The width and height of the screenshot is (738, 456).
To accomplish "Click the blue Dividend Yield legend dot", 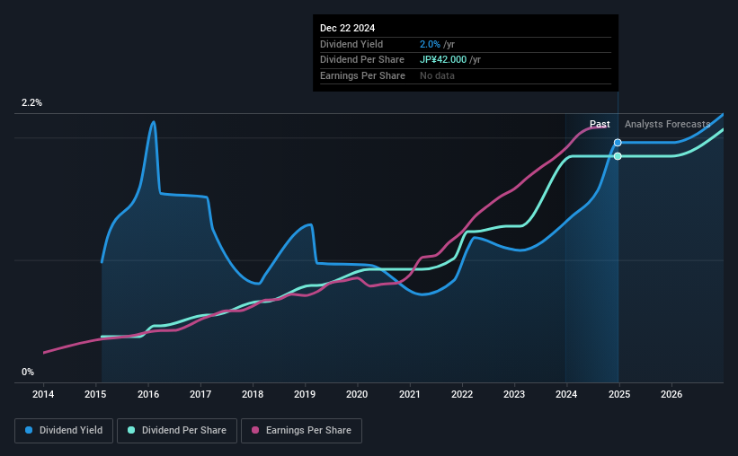I will [x=29, y=430].
